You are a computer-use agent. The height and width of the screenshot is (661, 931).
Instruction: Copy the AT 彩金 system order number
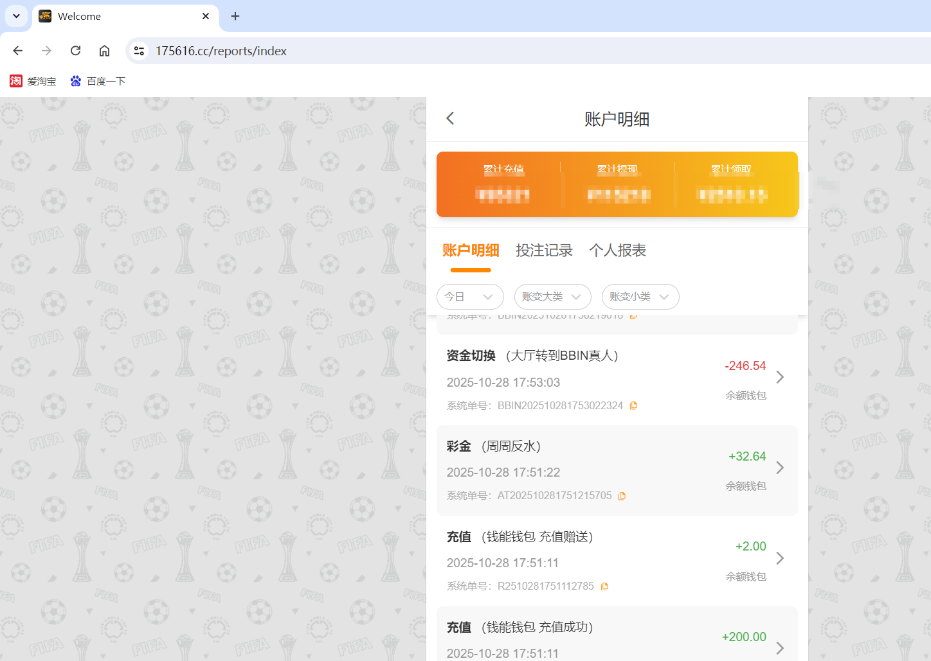pos(622,495)
